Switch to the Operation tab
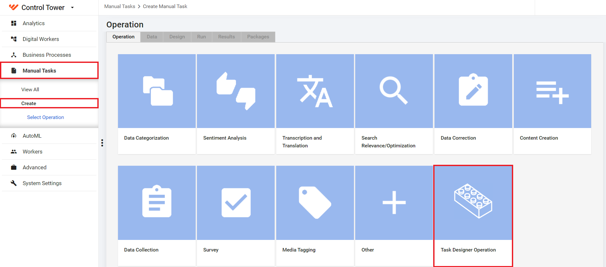The image size is (606, 267). click(x=123, y=37)
